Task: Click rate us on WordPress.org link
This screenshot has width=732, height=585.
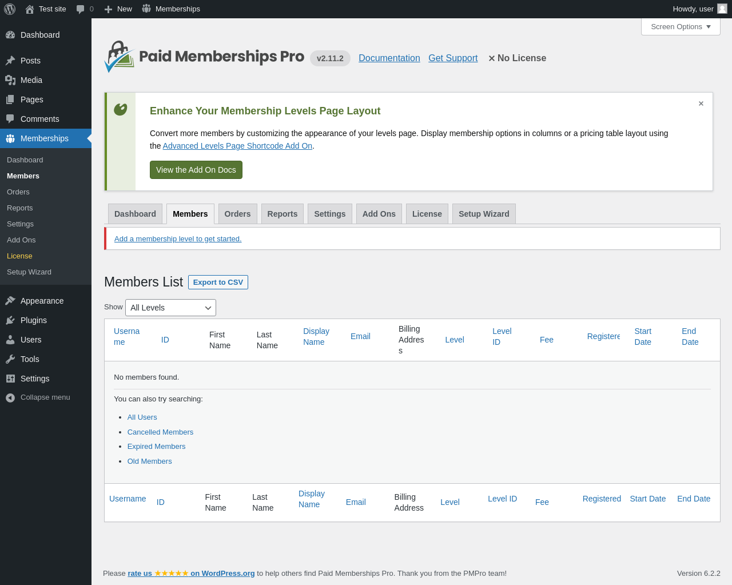Action: (x=191, y=574)
